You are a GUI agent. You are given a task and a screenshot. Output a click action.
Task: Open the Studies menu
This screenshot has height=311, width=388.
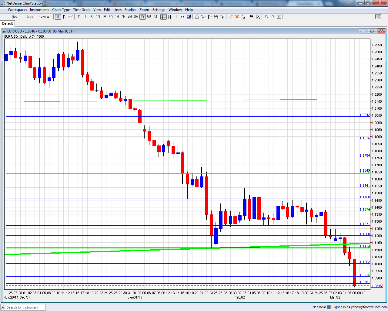coord(130,10)
